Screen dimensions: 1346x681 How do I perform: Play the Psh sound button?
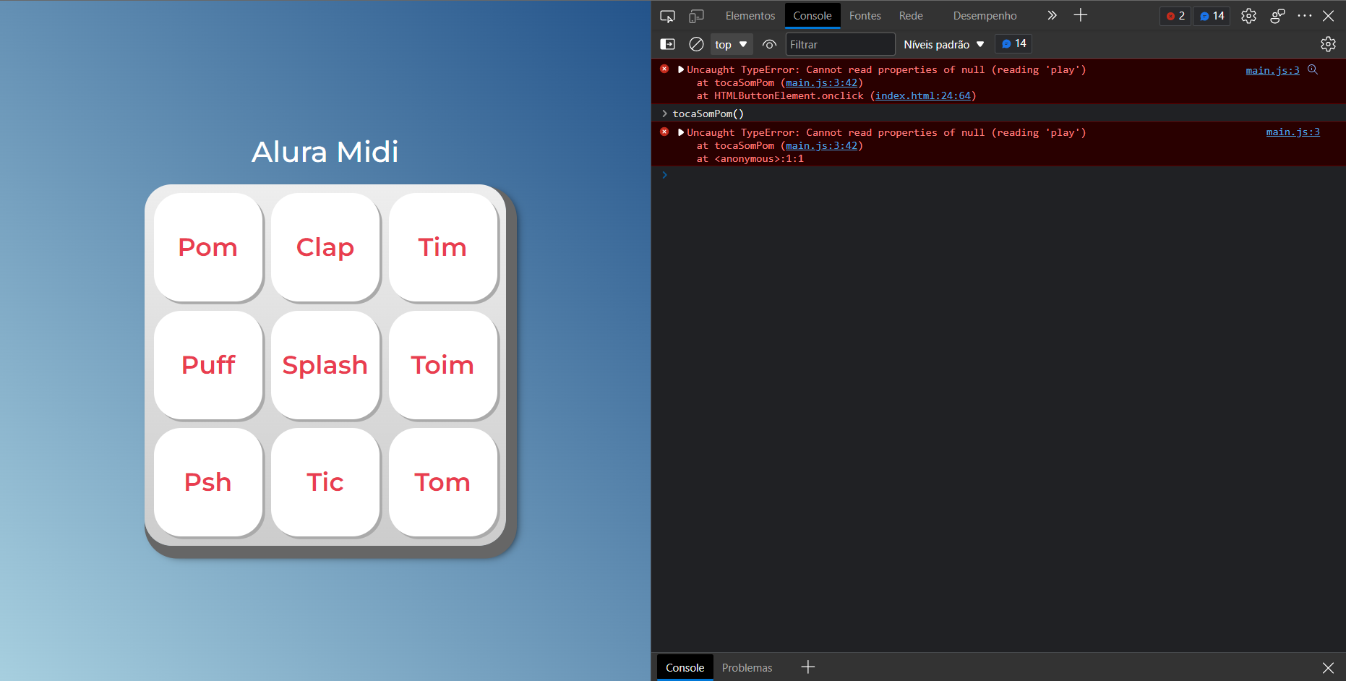[208, 482]
